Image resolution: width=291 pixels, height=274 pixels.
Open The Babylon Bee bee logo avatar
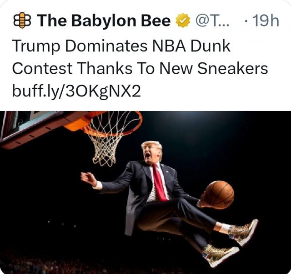(22, 20)
